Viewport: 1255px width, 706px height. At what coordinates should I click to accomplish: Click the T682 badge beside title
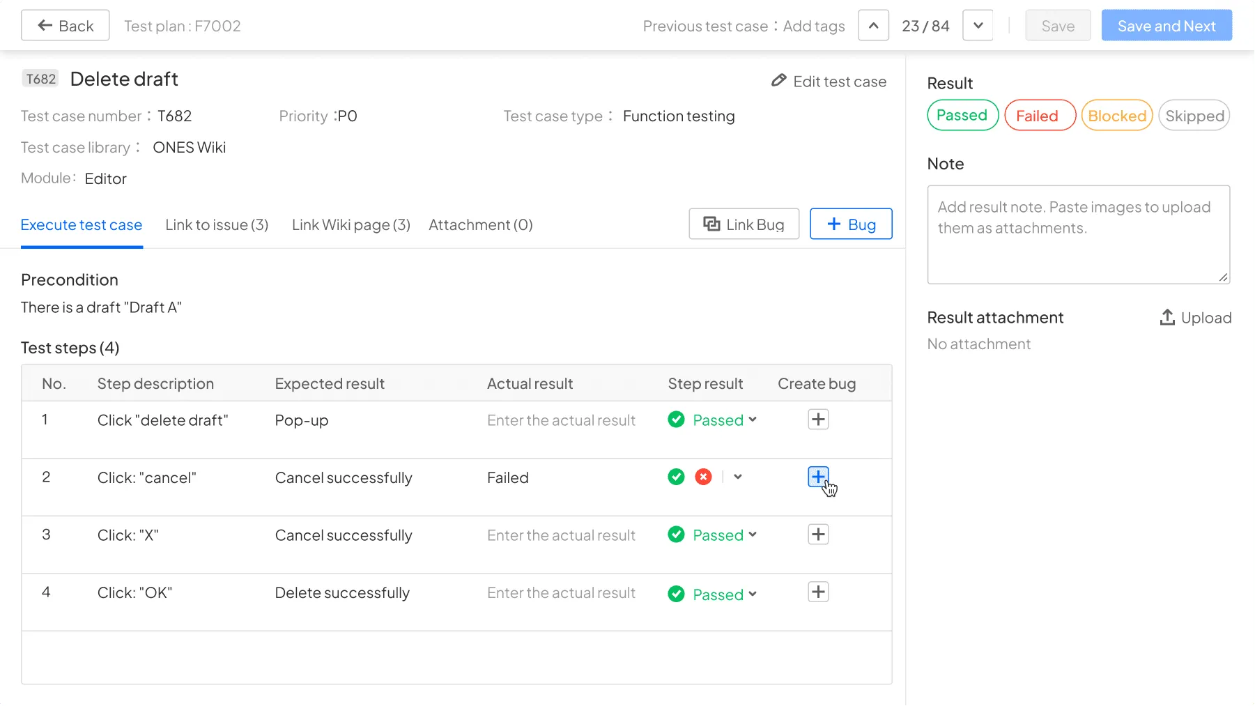coord(40,79)
